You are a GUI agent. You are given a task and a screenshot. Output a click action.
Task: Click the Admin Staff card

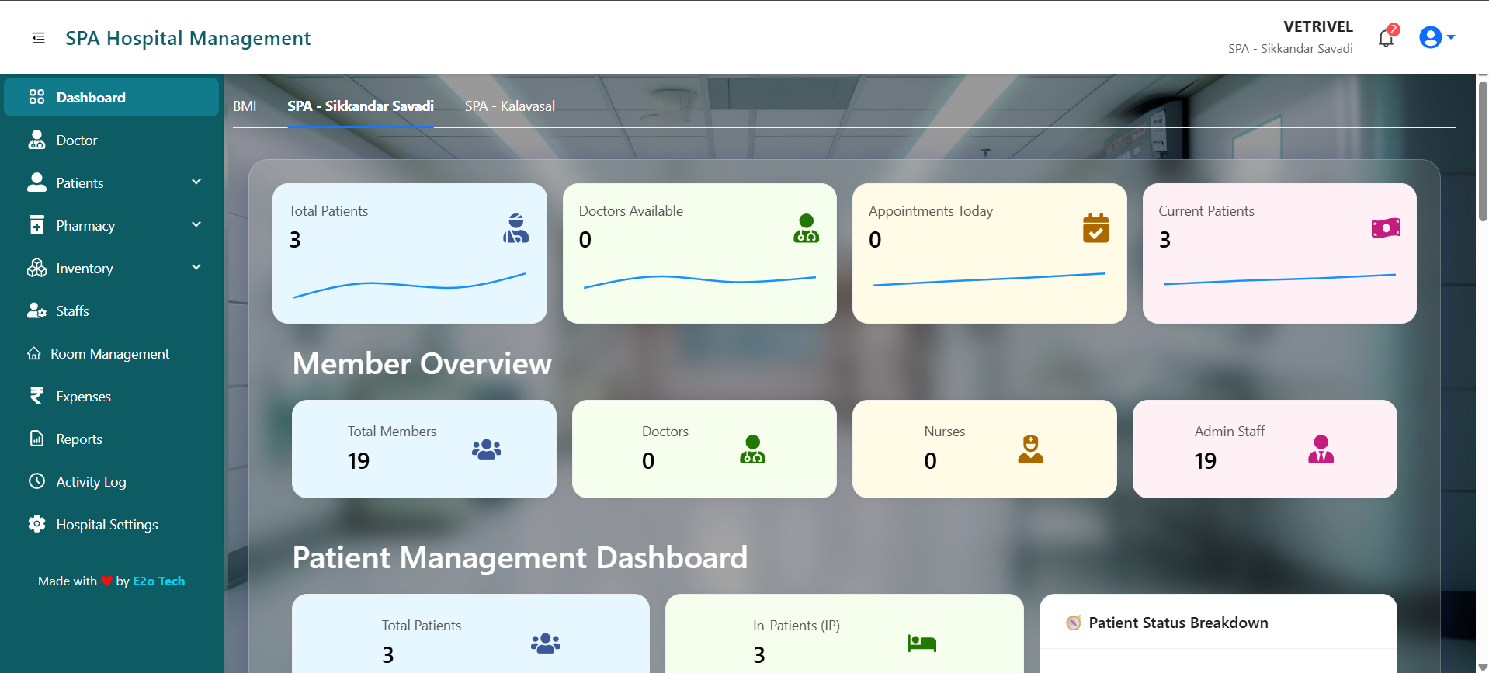(x=1264, y=449)
